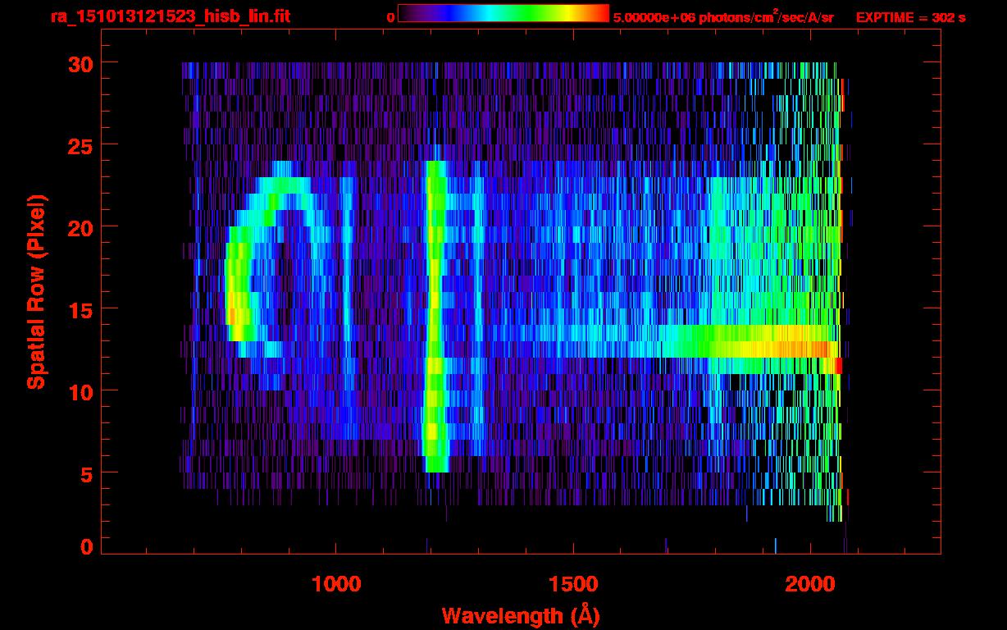This screenshot has width=1007, height=630.
Task: Click the 1500 wavelength tick label
Action: click(573, 584)
